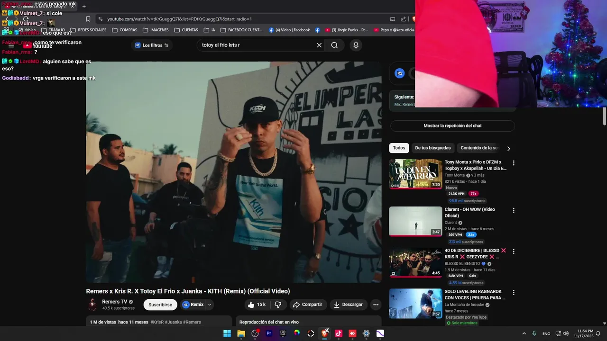This screenshot has width=607, height=341.
Task: Open the FACEBOOK CUENT... bookmarks folder
Action: 241,30
